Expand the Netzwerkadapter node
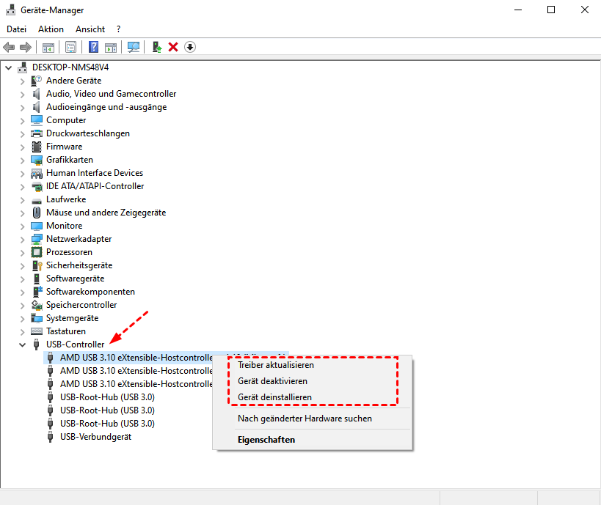 (22, 239)
